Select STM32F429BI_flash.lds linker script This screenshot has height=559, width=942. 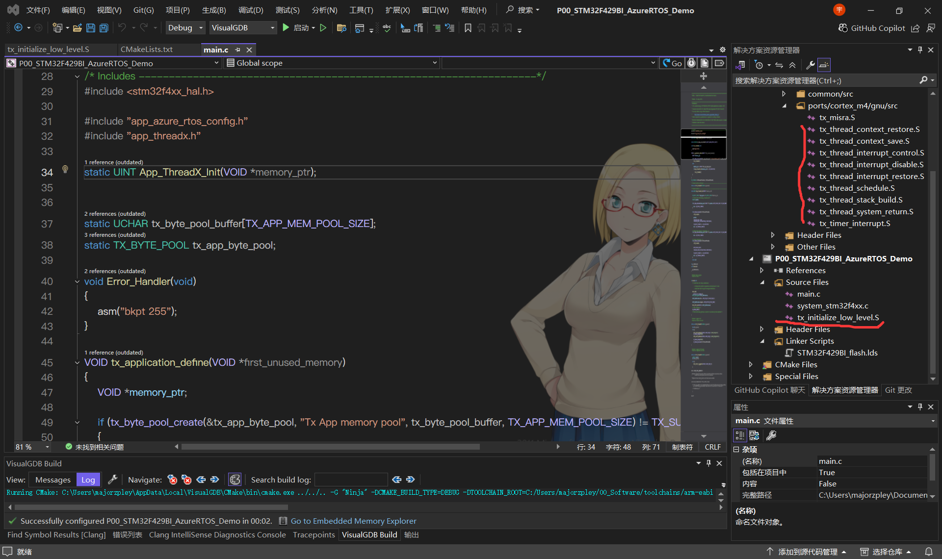pos(837,353)
